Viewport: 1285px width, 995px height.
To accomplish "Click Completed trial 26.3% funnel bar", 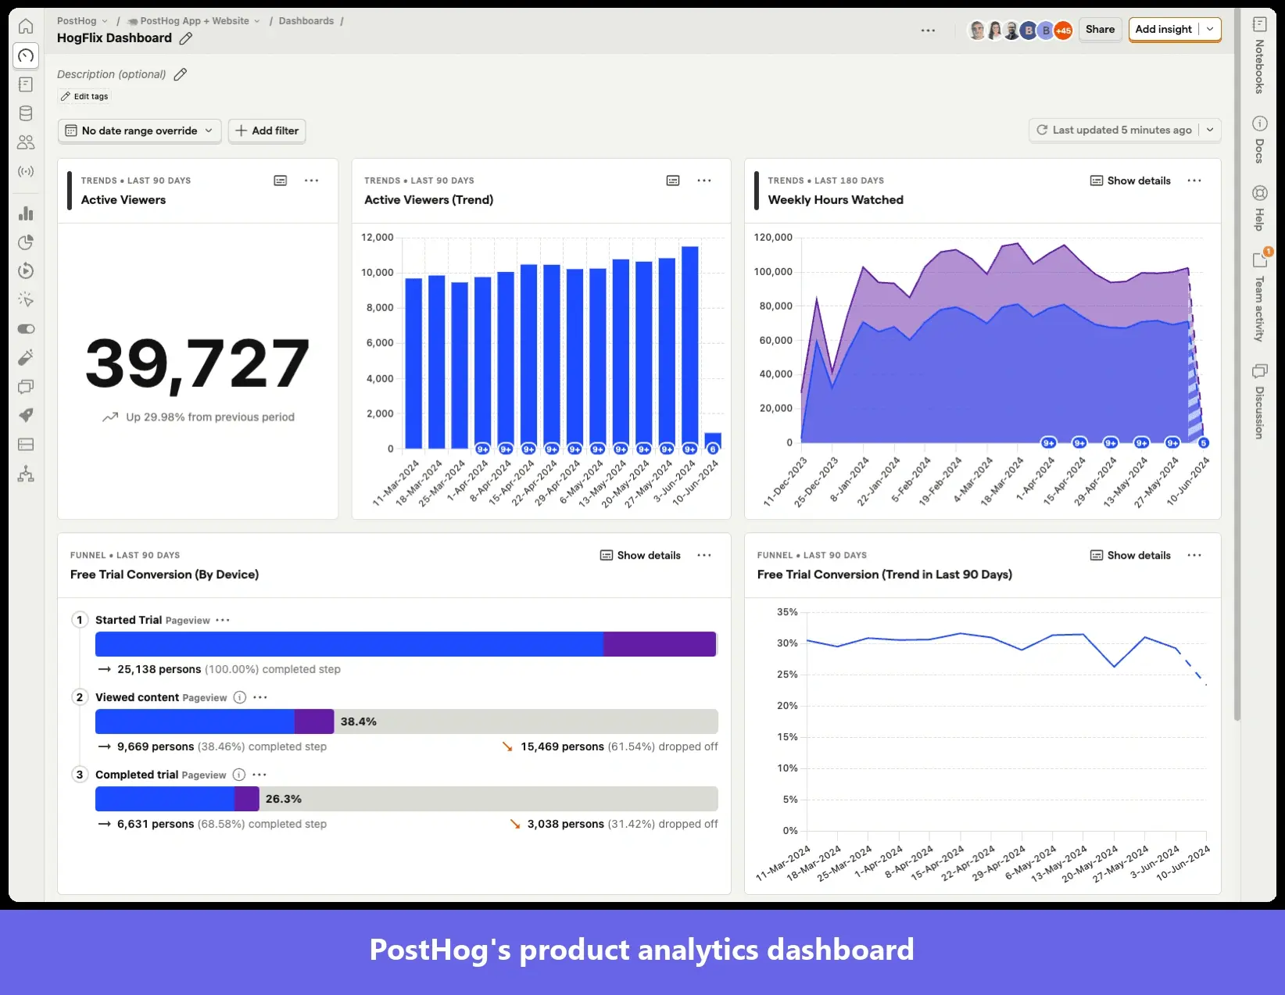I will coord(406,799).
